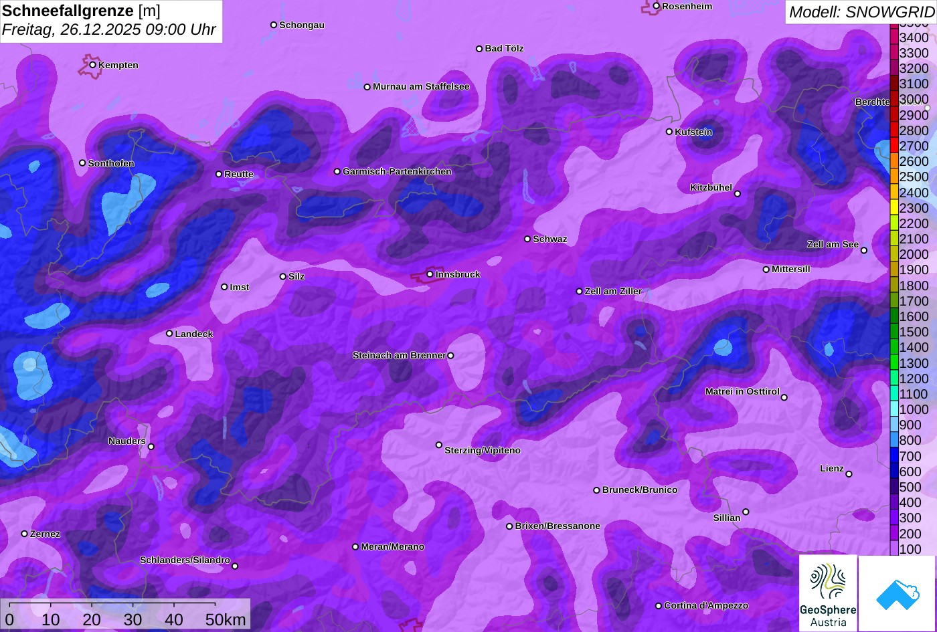Viewport: 937px width, 632px height.
Task: Select the Matrei in Osttirol marker
Action: 784,397
